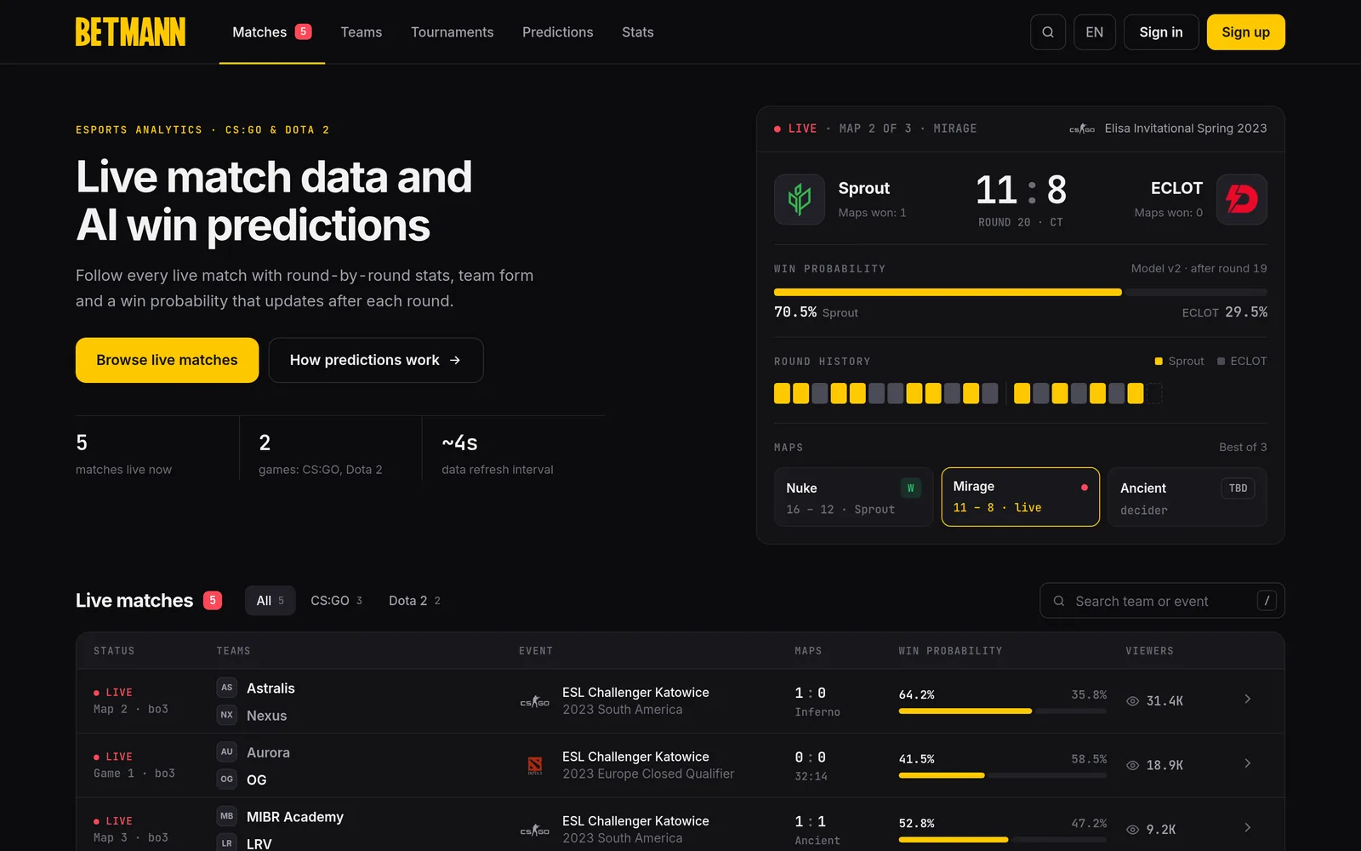
Task: Click the TEAMS column header
Action: pyautogui.click(x=233, y=651)
